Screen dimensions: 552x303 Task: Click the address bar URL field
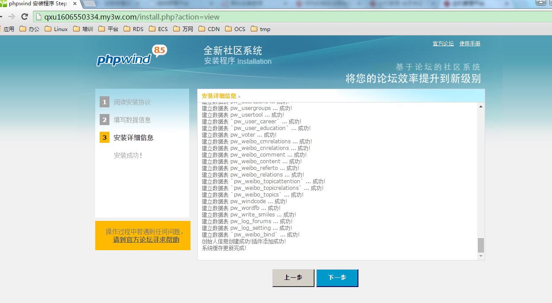pyautogui.click(x=292, y=17)
